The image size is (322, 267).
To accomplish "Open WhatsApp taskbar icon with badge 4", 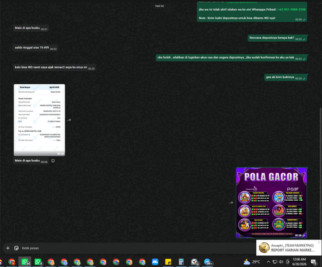I will pos(38,262).
